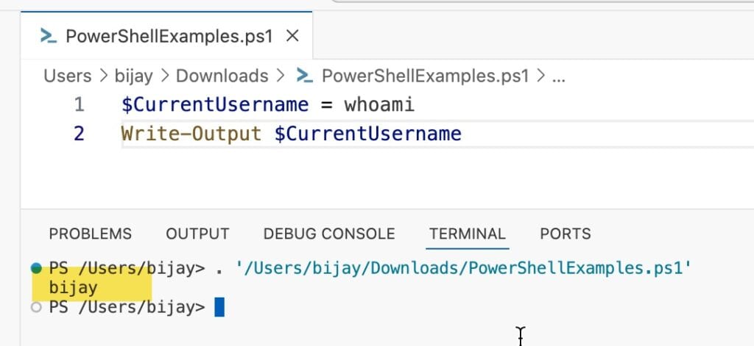Click the terminal cursor at the prompt
This screenshot has width=754, height=346.
[219, 307]
